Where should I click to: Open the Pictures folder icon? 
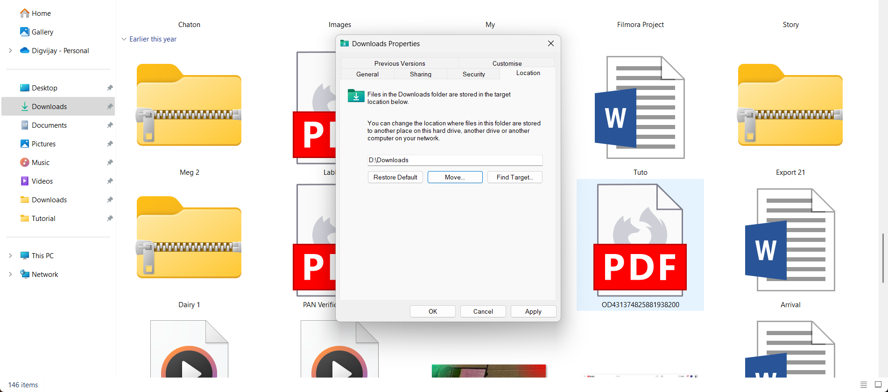click(25, 144)
